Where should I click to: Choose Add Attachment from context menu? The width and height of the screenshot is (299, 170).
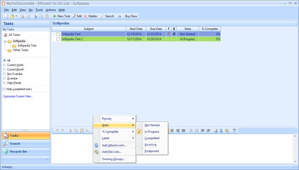114,145
